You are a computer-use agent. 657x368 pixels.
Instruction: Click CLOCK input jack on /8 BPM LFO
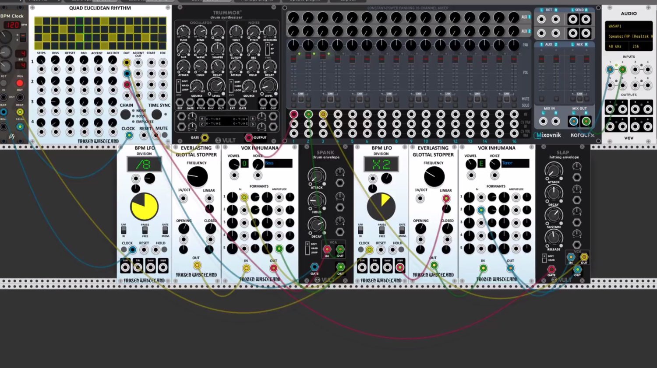[x=132, y=250]
